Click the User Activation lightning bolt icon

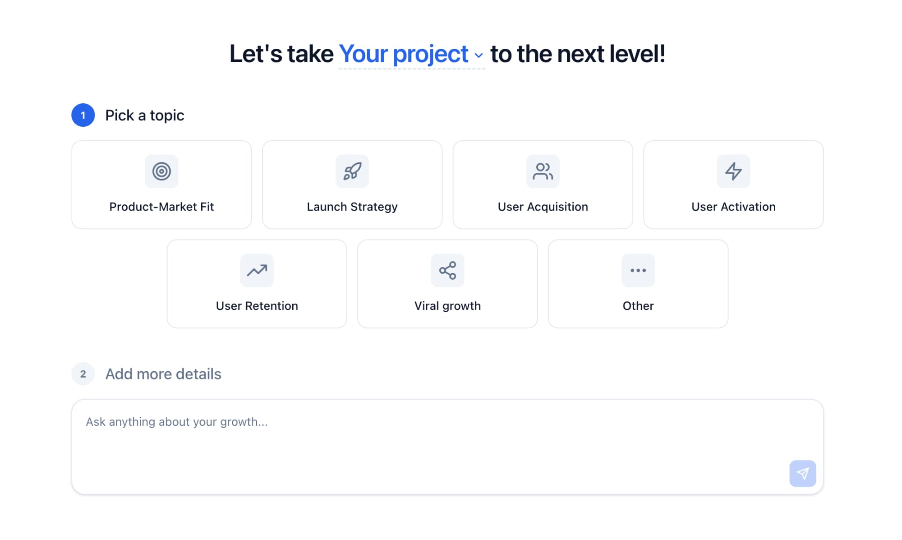(733, 171)
